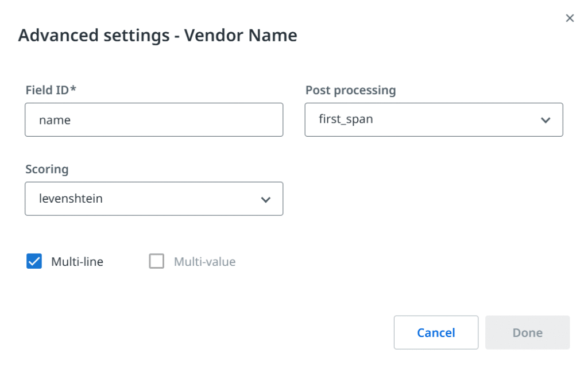
Task: Select the name text in Field ID
Action: 53,119
